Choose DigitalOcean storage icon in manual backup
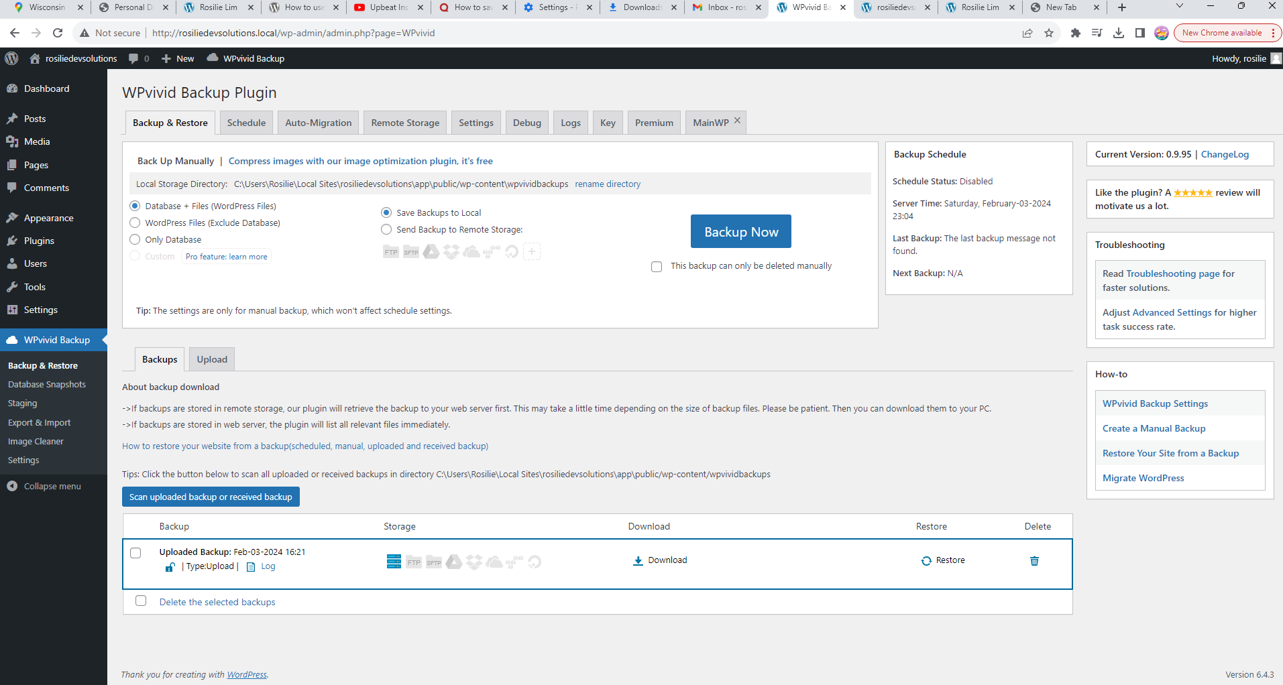 pyautogui.click(x=512, y=252)
